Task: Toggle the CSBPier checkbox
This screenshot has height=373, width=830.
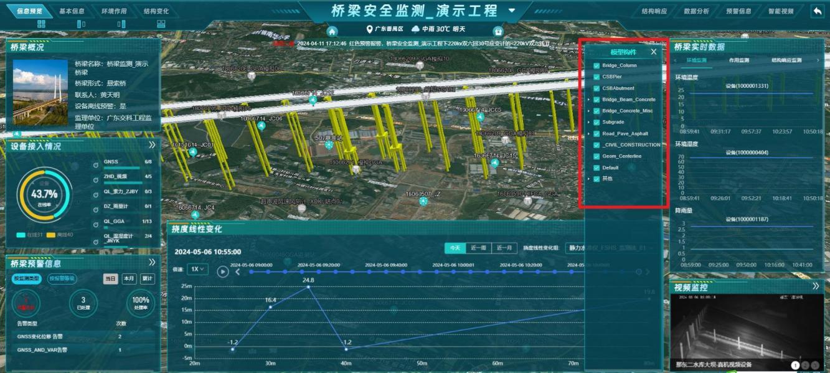Action: 597,77
